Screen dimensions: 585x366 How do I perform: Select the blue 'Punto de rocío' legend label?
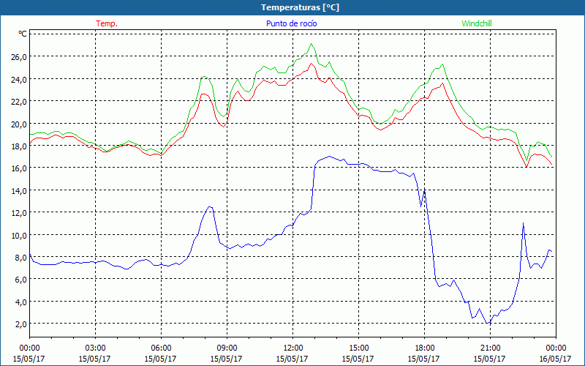291,23
